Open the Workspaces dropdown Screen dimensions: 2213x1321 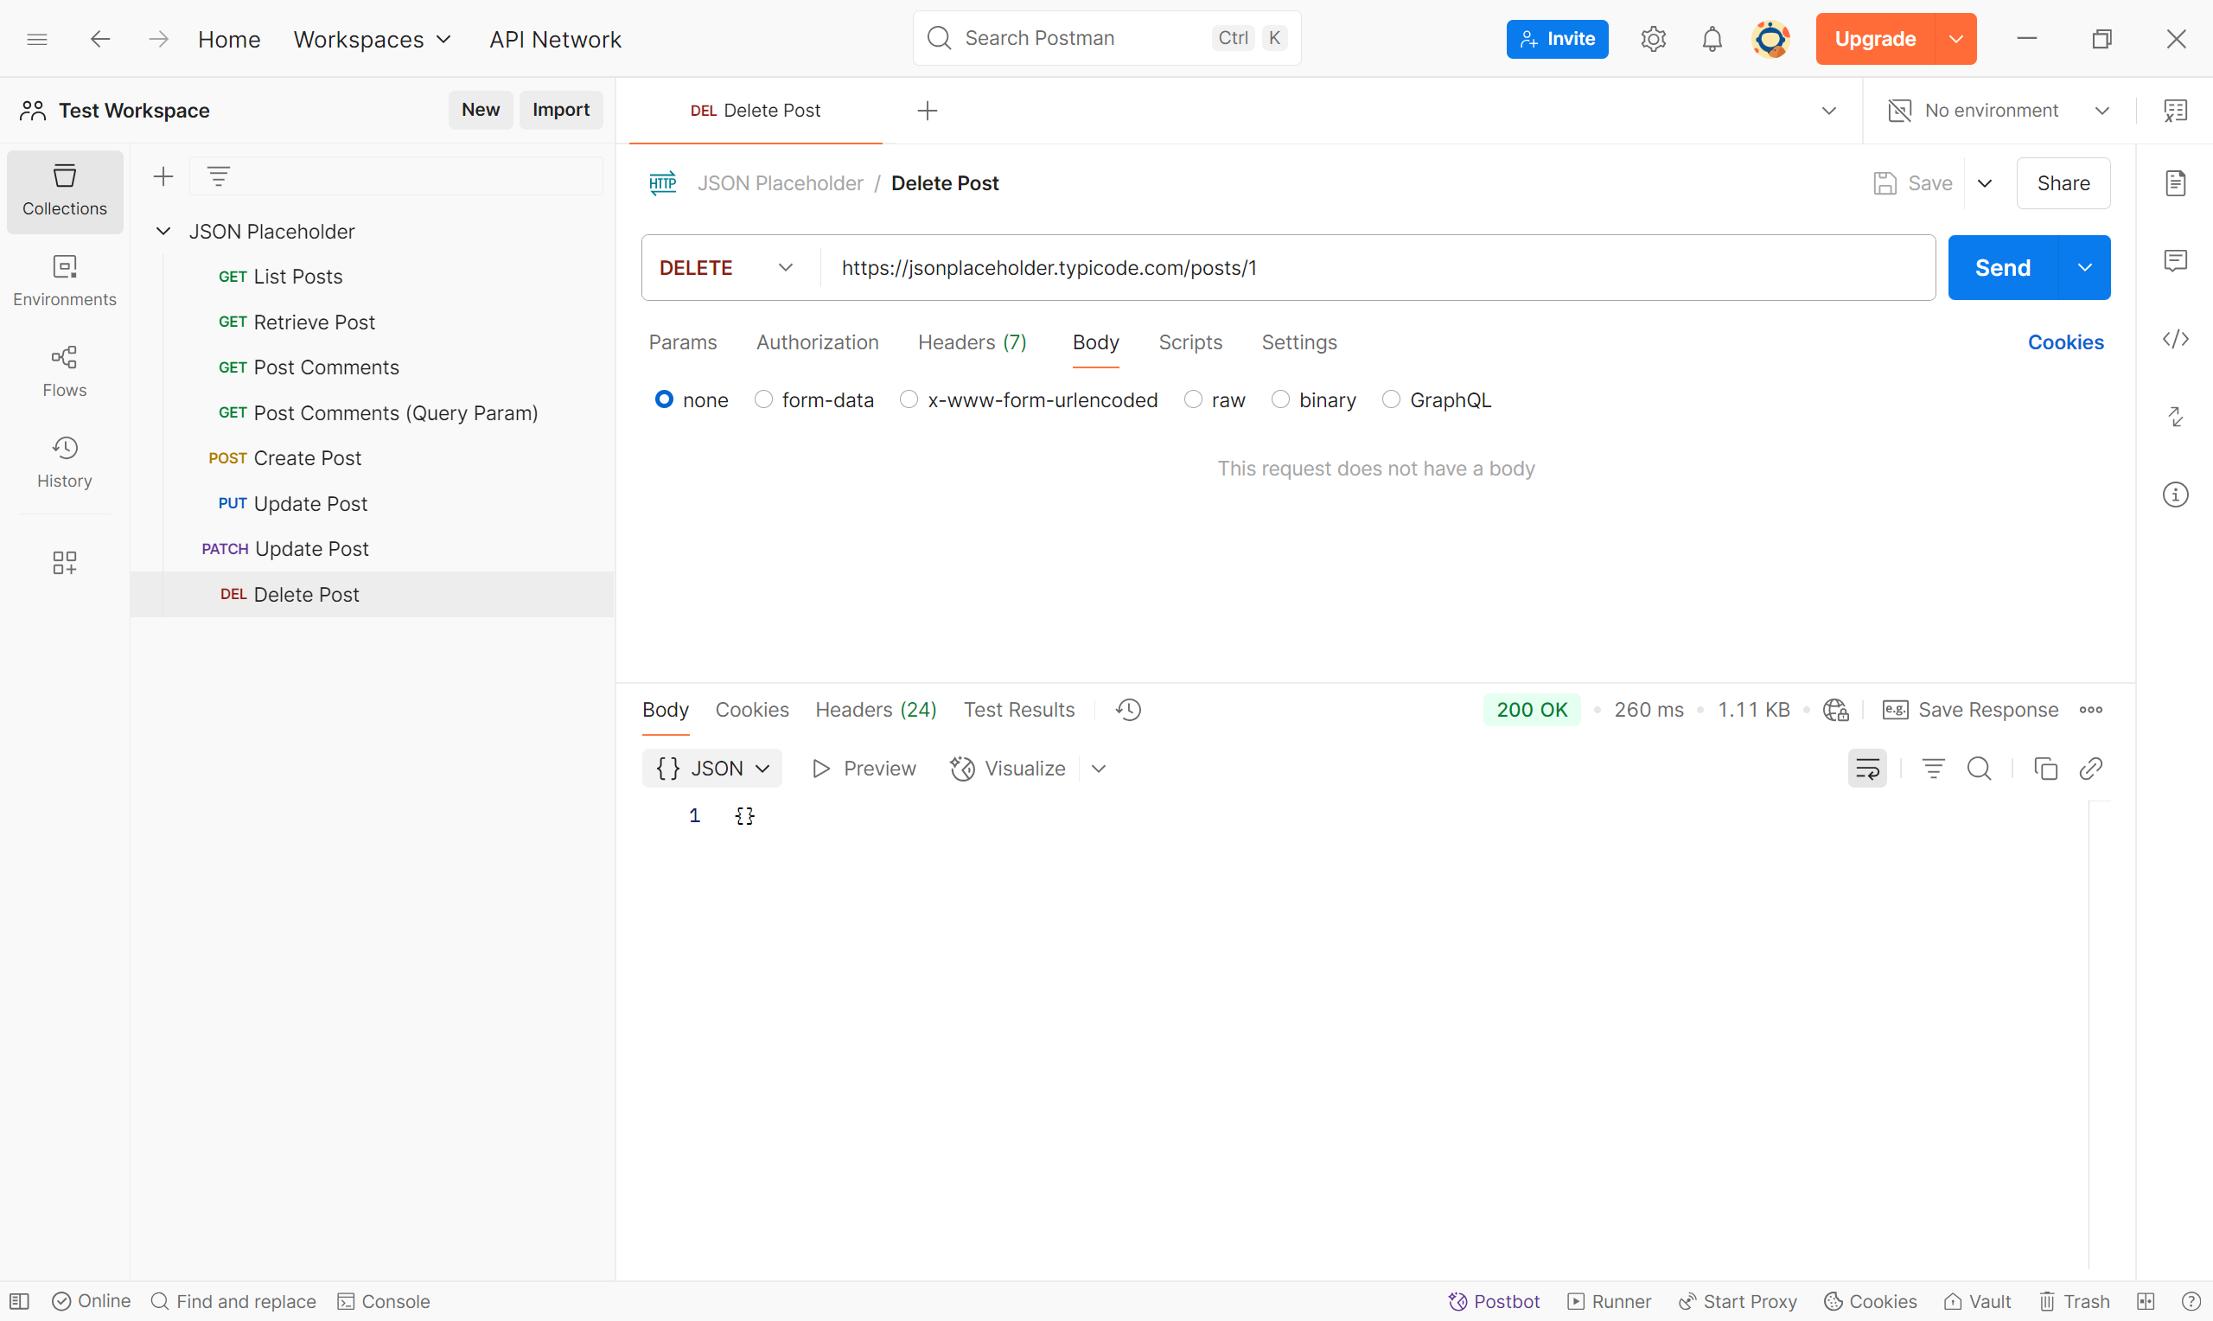tap(373, 39)
